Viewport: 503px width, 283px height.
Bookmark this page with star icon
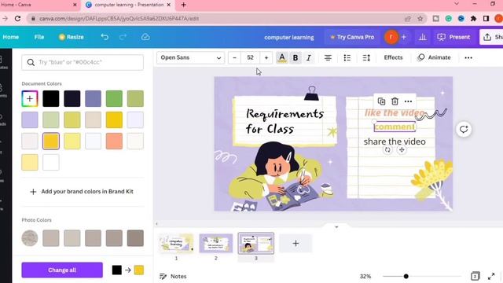(x=420, y=19)
